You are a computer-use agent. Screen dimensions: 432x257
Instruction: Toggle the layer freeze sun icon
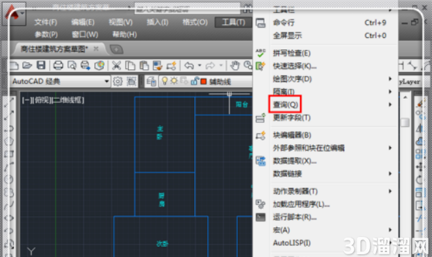click(174, 81)
